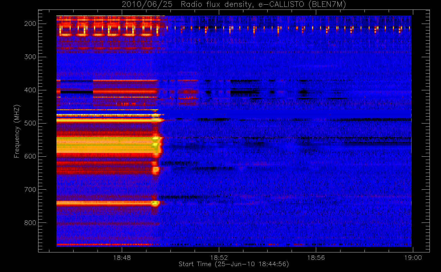Click the 18:48 time tick label

pyautogui.click(x=122, y=258)
